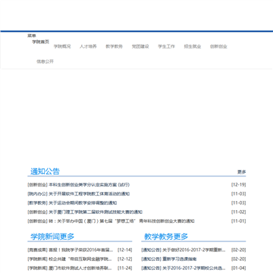Screen dimensions: 273x273
Task: Open the 通知公告 section heading
Action: pos(45,171)
